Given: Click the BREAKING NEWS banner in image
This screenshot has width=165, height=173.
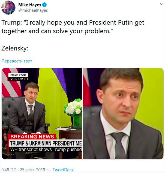Looking at the screenshot, I should (32, 137).
